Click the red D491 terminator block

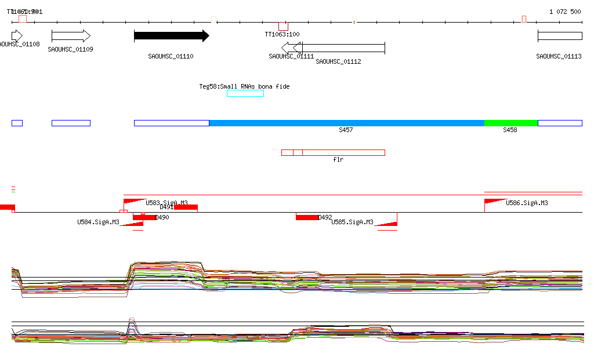coord(186,207)
